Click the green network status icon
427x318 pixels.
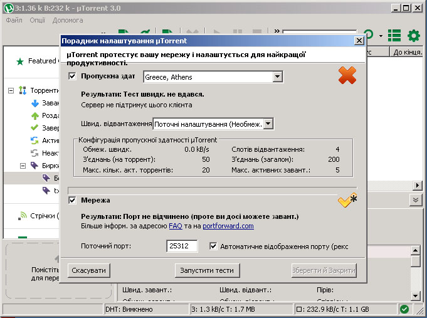point(404,309)
